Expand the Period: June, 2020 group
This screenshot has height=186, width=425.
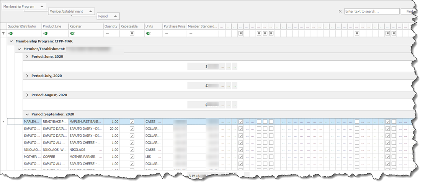click(27, 57)
